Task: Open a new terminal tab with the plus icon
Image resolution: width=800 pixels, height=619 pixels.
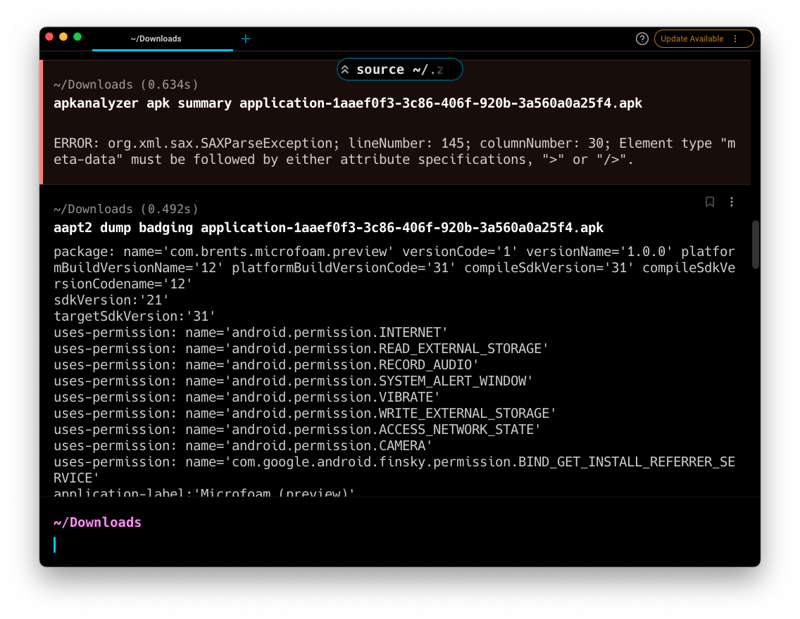Action: [245, 39]
